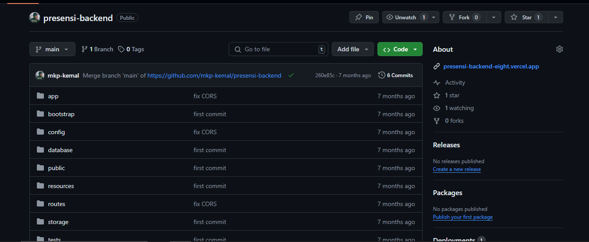Screen dimensions: 589x242
Task: Open the presensi-backend-eight.vercel.app link
Action: click(x=491, y=67)
